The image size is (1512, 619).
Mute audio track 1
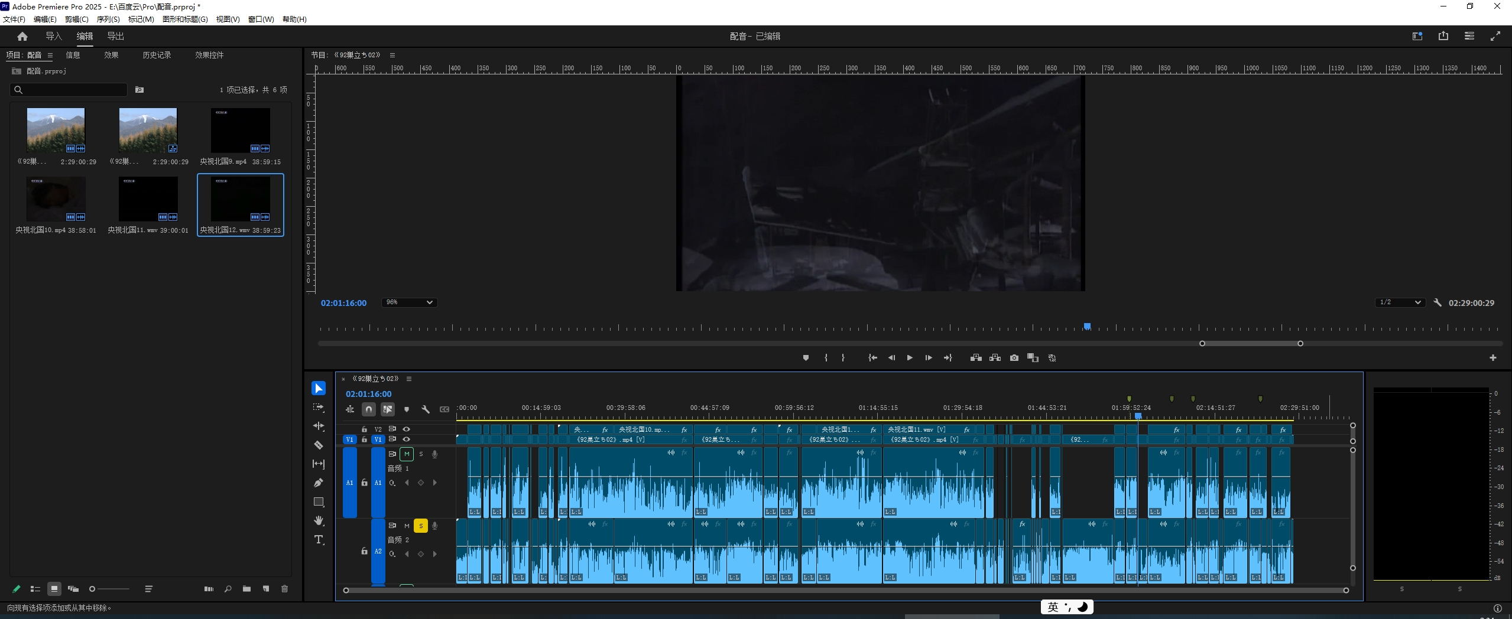(x=407, y=454)
